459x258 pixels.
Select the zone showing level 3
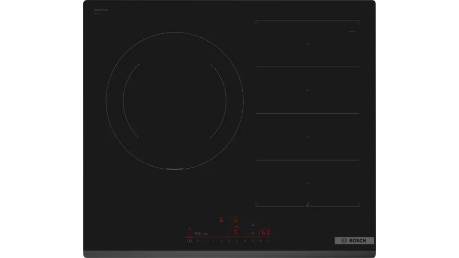[221, 220]
